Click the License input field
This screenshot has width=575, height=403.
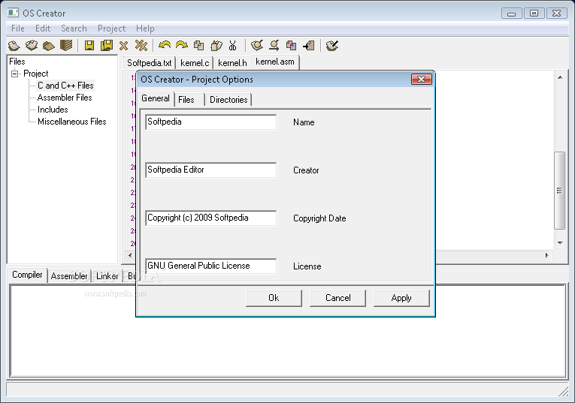pyautogui.click(x=211, y=266)
